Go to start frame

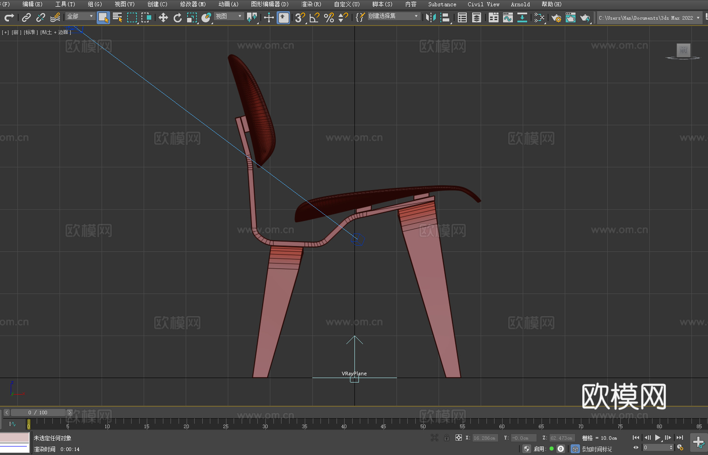636,438
